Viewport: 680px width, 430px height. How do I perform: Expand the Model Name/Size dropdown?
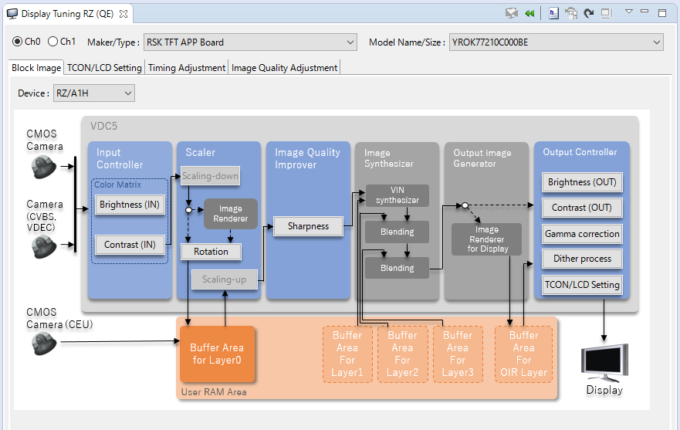tap(556, 42)
